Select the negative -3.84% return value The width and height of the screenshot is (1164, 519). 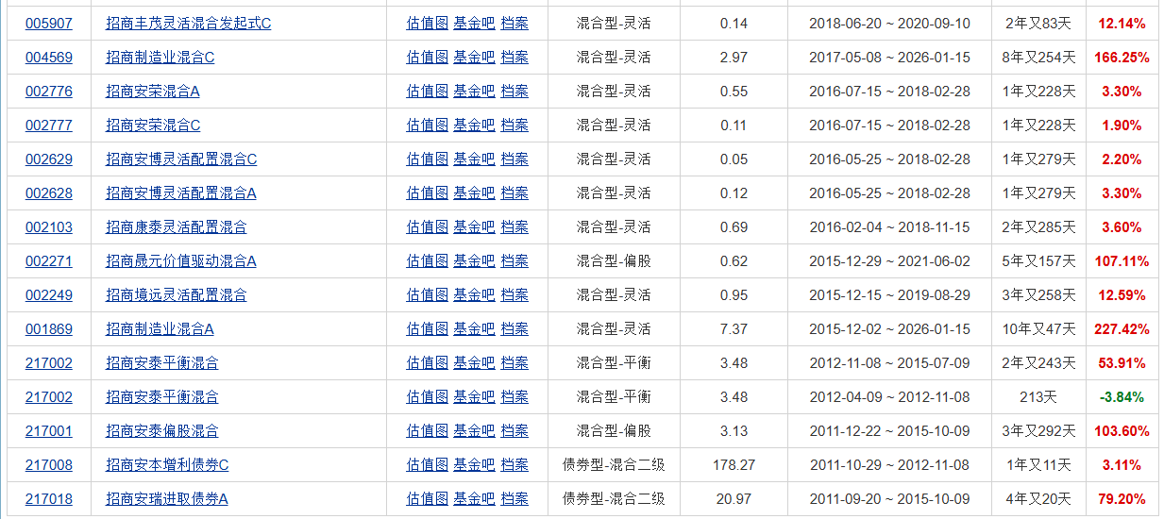tap(1122, 397)
